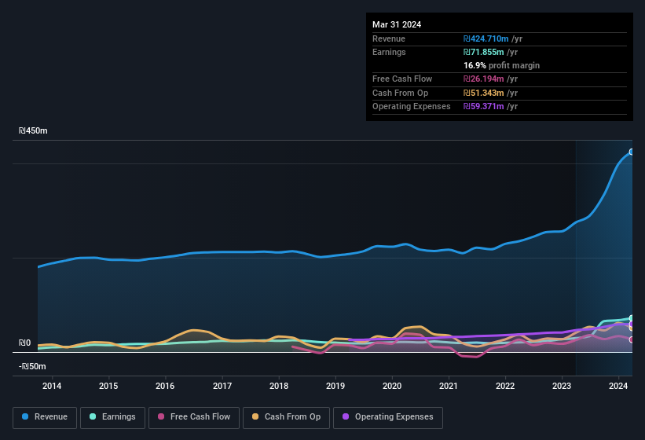The width and height of the screenshot is (645, 440).
Task: Click the purple Operating Expenses legend dot
Action: (345, 417)
